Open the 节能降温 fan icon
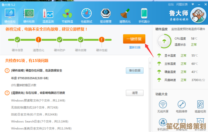Viewport: 208px width, 132px height. click(x=67, y=15)
